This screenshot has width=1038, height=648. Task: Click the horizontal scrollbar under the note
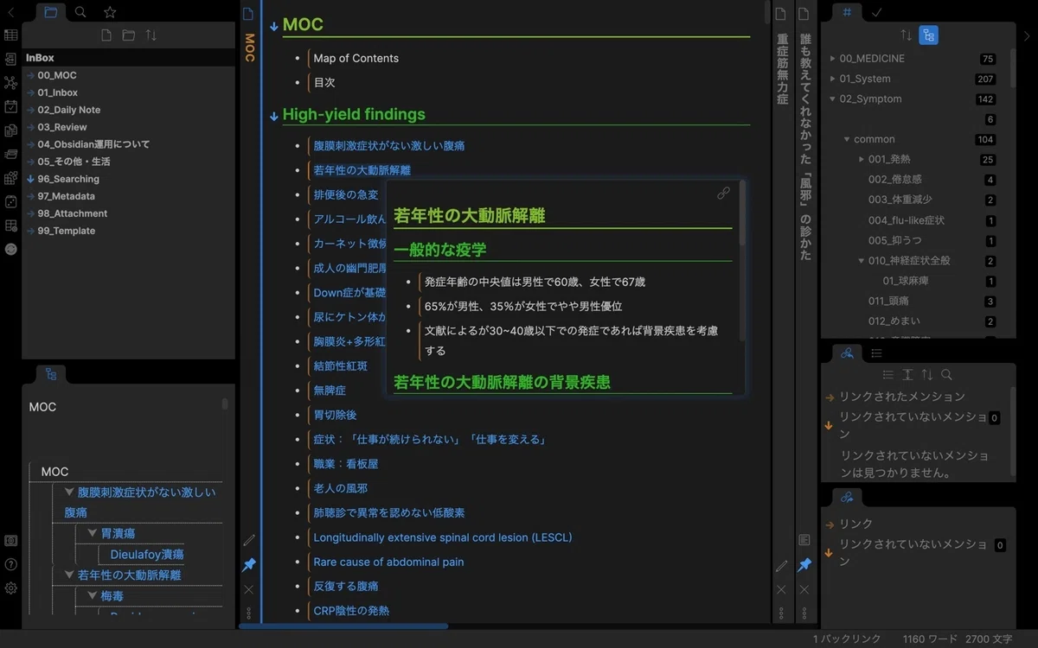click(343, 626)
